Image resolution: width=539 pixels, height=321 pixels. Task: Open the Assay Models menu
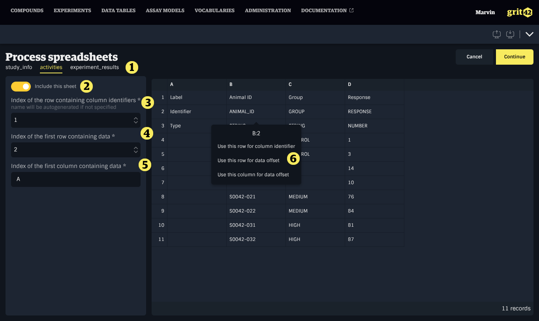point(165,11)
